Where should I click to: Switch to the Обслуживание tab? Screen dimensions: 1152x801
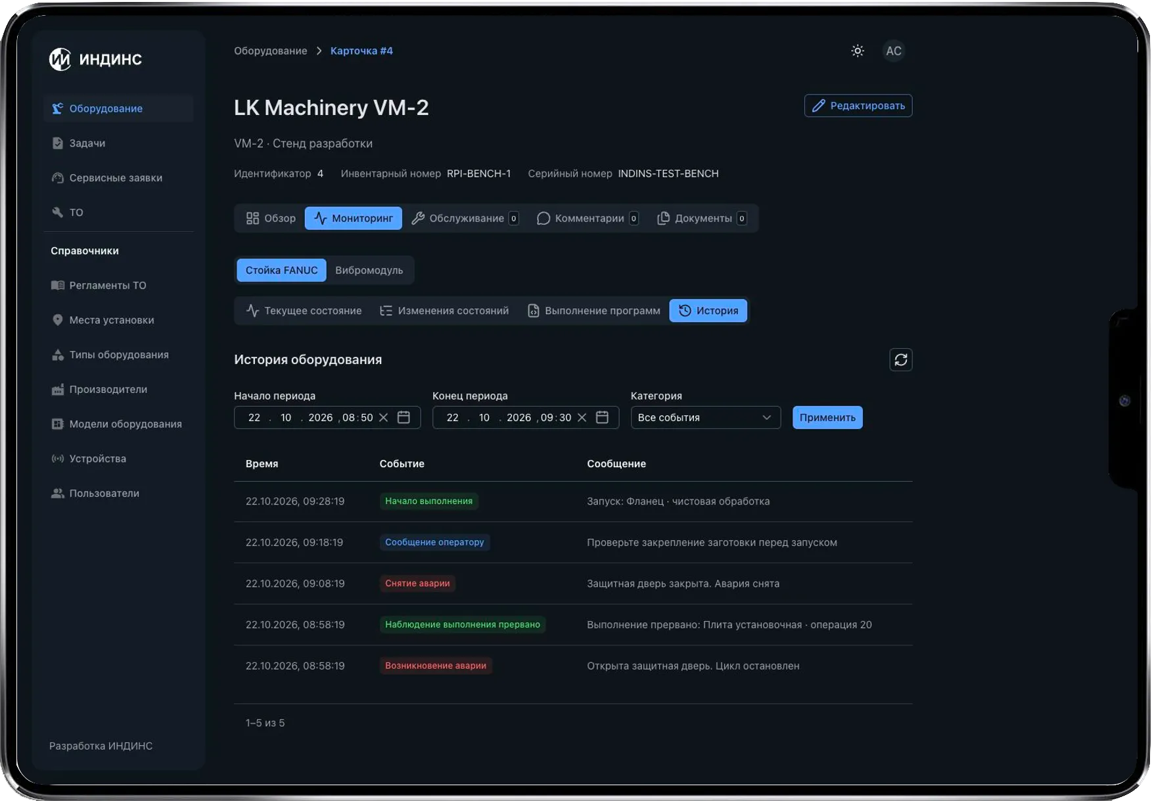[465, 218]
